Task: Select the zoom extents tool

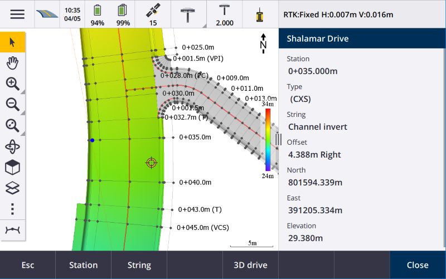Action: (12, 125)
